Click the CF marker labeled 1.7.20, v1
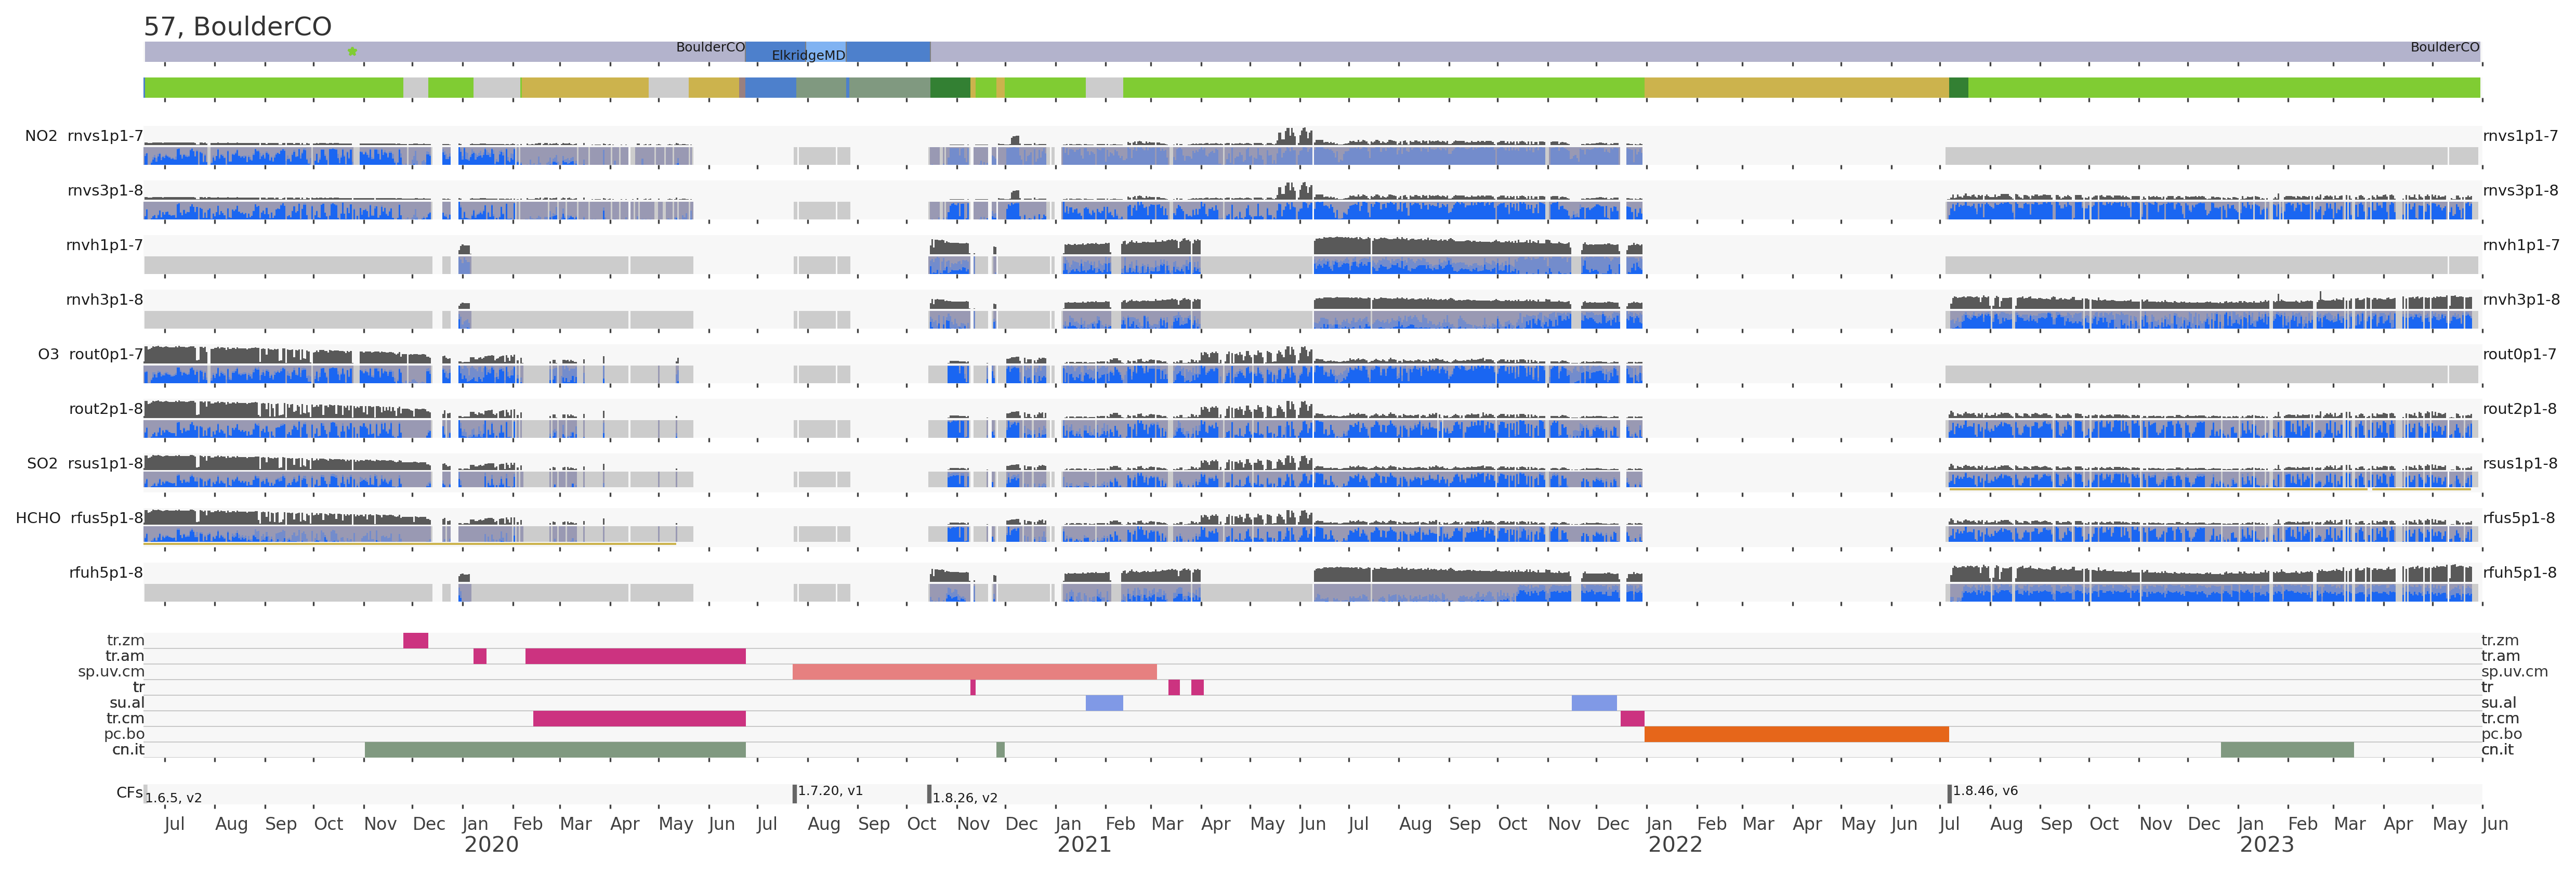Viewport: 2576px width, 872px height. click(x=795, y=793)
